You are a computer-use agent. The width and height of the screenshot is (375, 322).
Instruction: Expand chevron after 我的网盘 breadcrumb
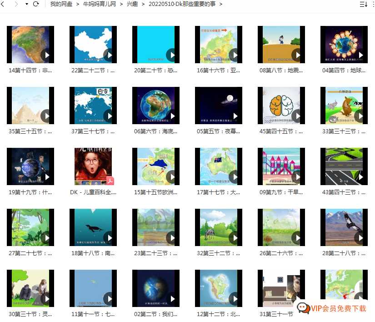78,4
